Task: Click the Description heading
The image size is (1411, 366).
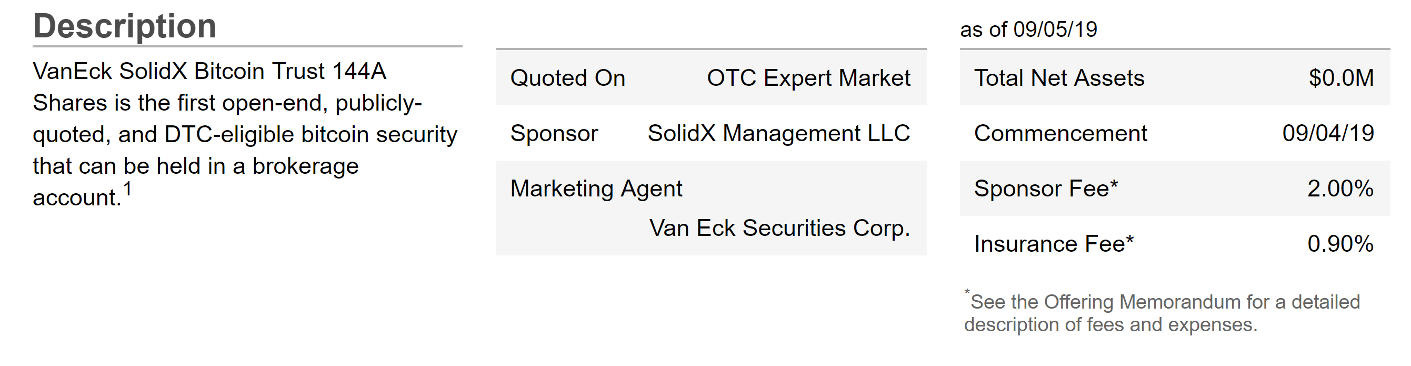Action: click(125, 26)
